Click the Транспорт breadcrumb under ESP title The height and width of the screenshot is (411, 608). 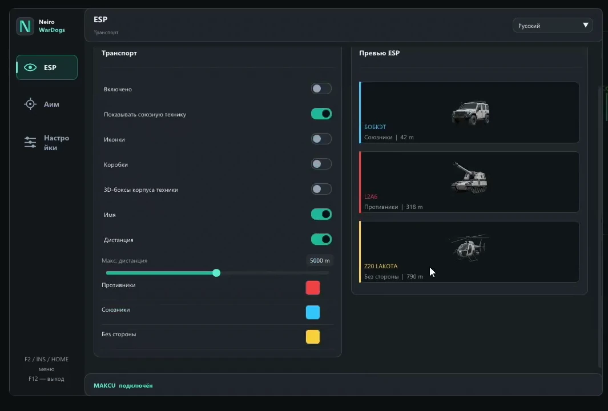pyautogui.click(x=106, y=33)
